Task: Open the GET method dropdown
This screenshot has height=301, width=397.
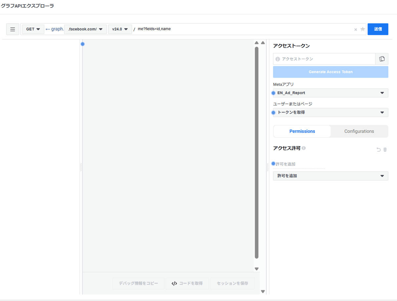Action: [33, 29]
